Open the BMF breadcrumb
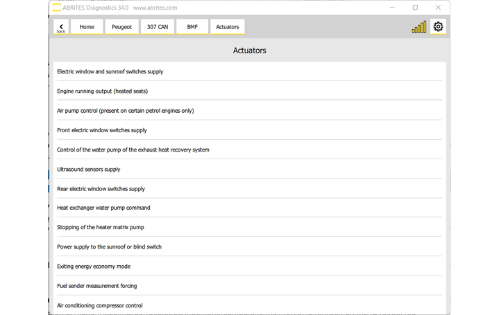The width and height of the screenshot is (499, 315). (x=192, y=27)
